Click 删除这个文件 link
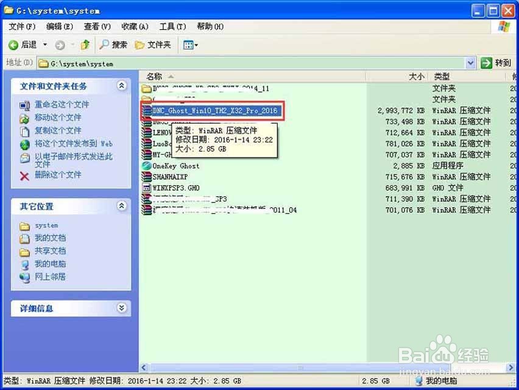The image size is (519, 390). tap(58, 174)
